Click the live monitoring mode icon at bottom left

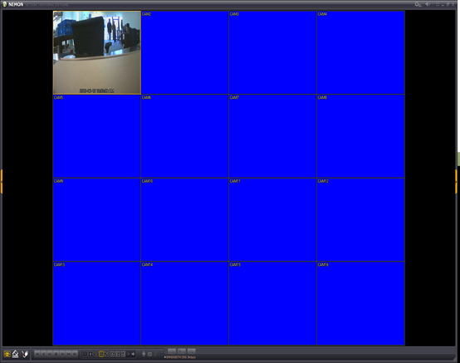pos(7,354)
